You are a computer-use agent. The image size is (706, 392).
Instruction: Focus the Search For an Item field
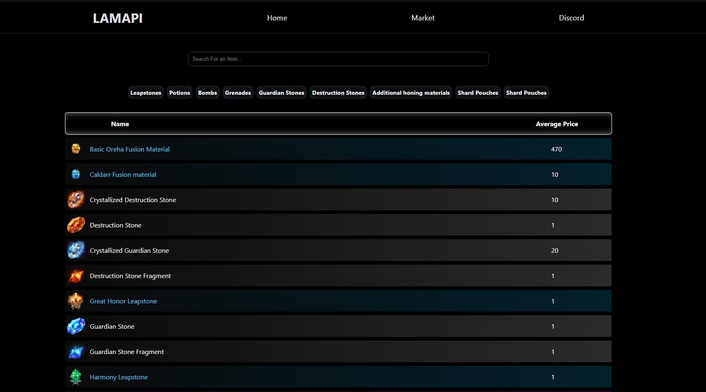(338, 59)
